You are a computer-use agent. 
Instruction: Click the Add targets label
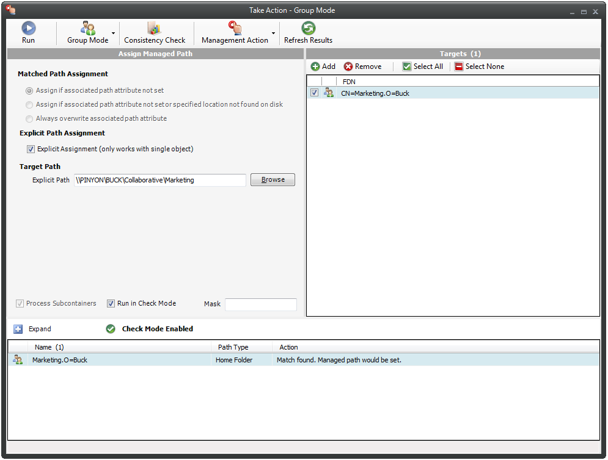[x=328, y=66]
